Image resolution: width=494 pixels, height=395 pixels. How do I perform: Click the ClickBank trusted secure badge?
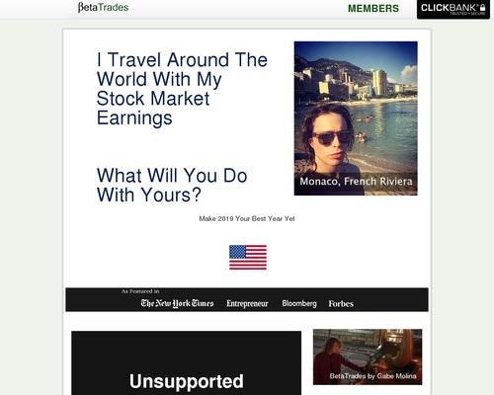(453, 9)
